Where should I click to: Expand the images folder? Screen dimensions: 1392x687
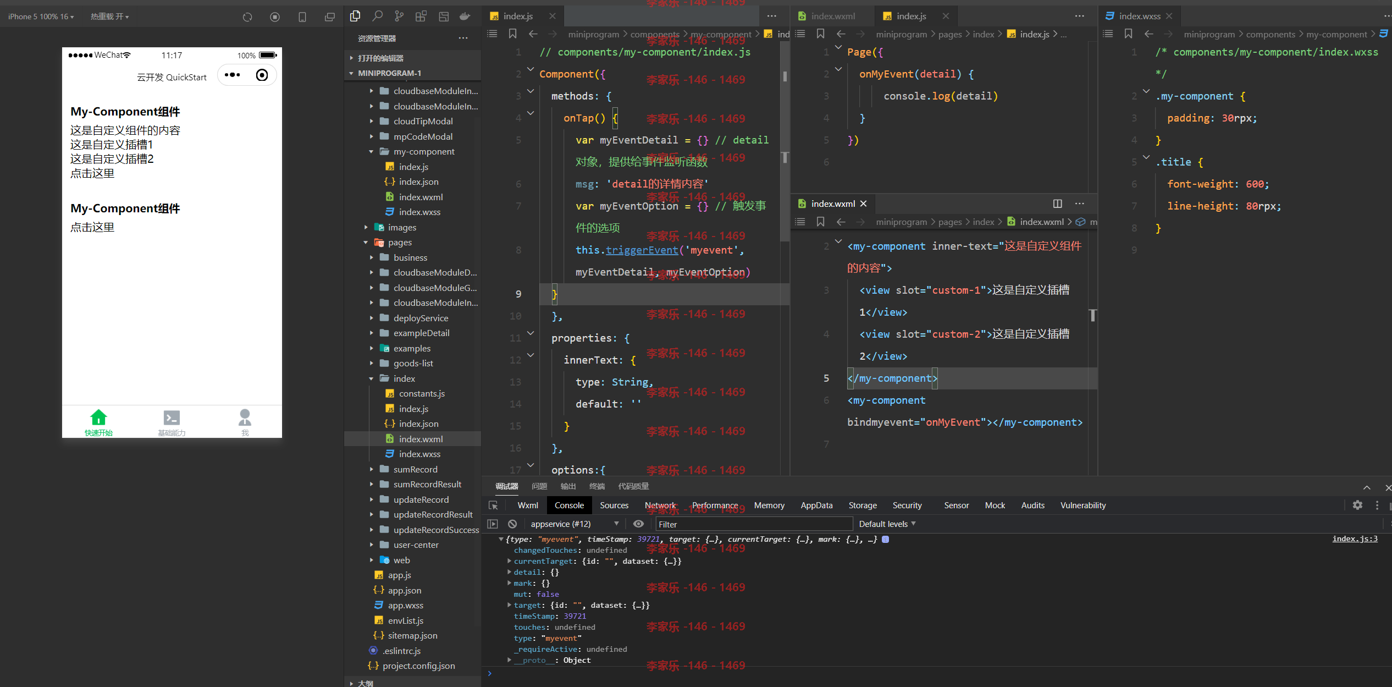point(366,227)
